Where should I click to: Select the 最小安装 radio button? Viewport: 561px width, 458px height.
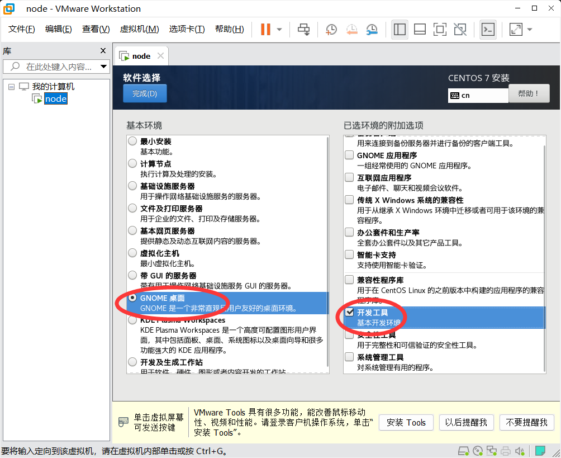(x=132, y=141)
